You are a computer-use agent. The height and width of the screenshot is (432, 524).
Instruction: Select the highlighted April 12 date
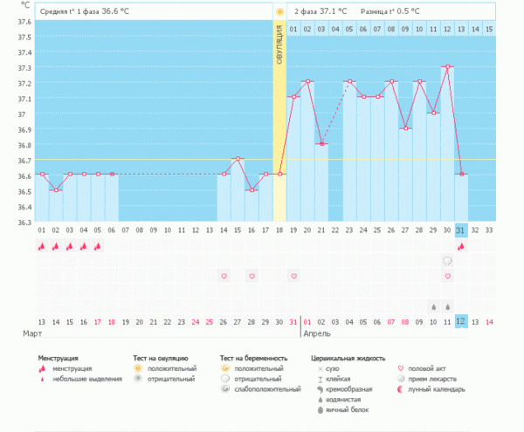click(x=461, y=322)
